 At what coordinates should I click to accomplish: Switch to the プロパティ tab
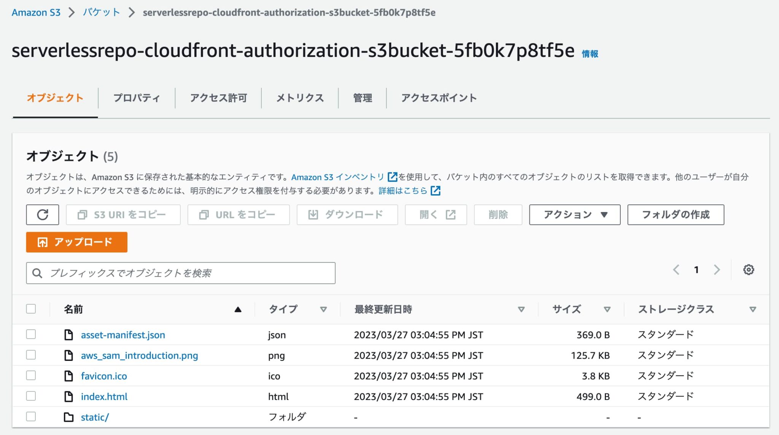pyautogui.click(x=137, y=98)
